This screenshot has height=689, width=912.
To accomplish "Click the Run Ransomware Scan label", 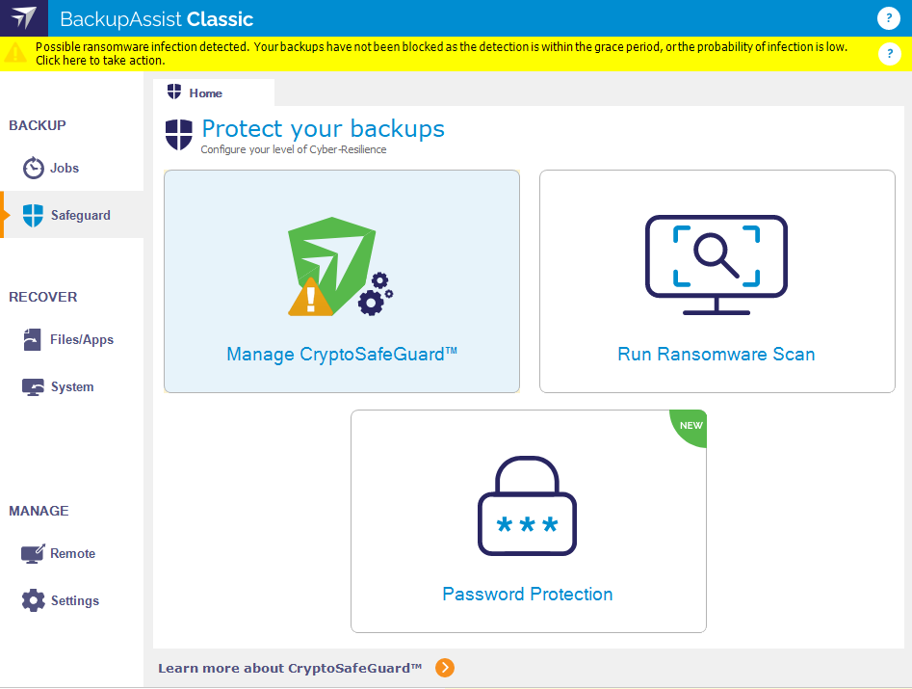I will [716, 354].
